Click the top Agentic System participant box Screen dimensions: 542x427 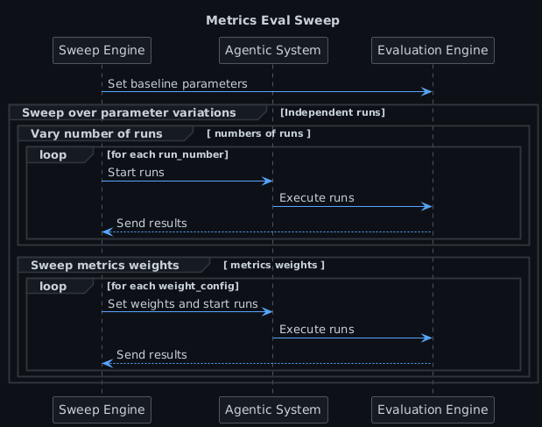tap(273, 51)
